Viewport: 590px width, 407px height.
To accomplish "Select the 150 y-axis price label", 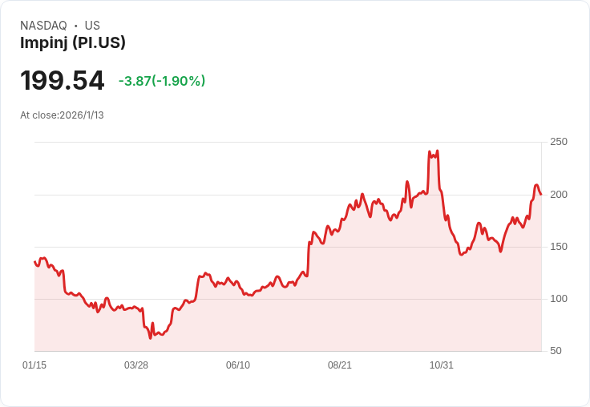I will 559,247.
